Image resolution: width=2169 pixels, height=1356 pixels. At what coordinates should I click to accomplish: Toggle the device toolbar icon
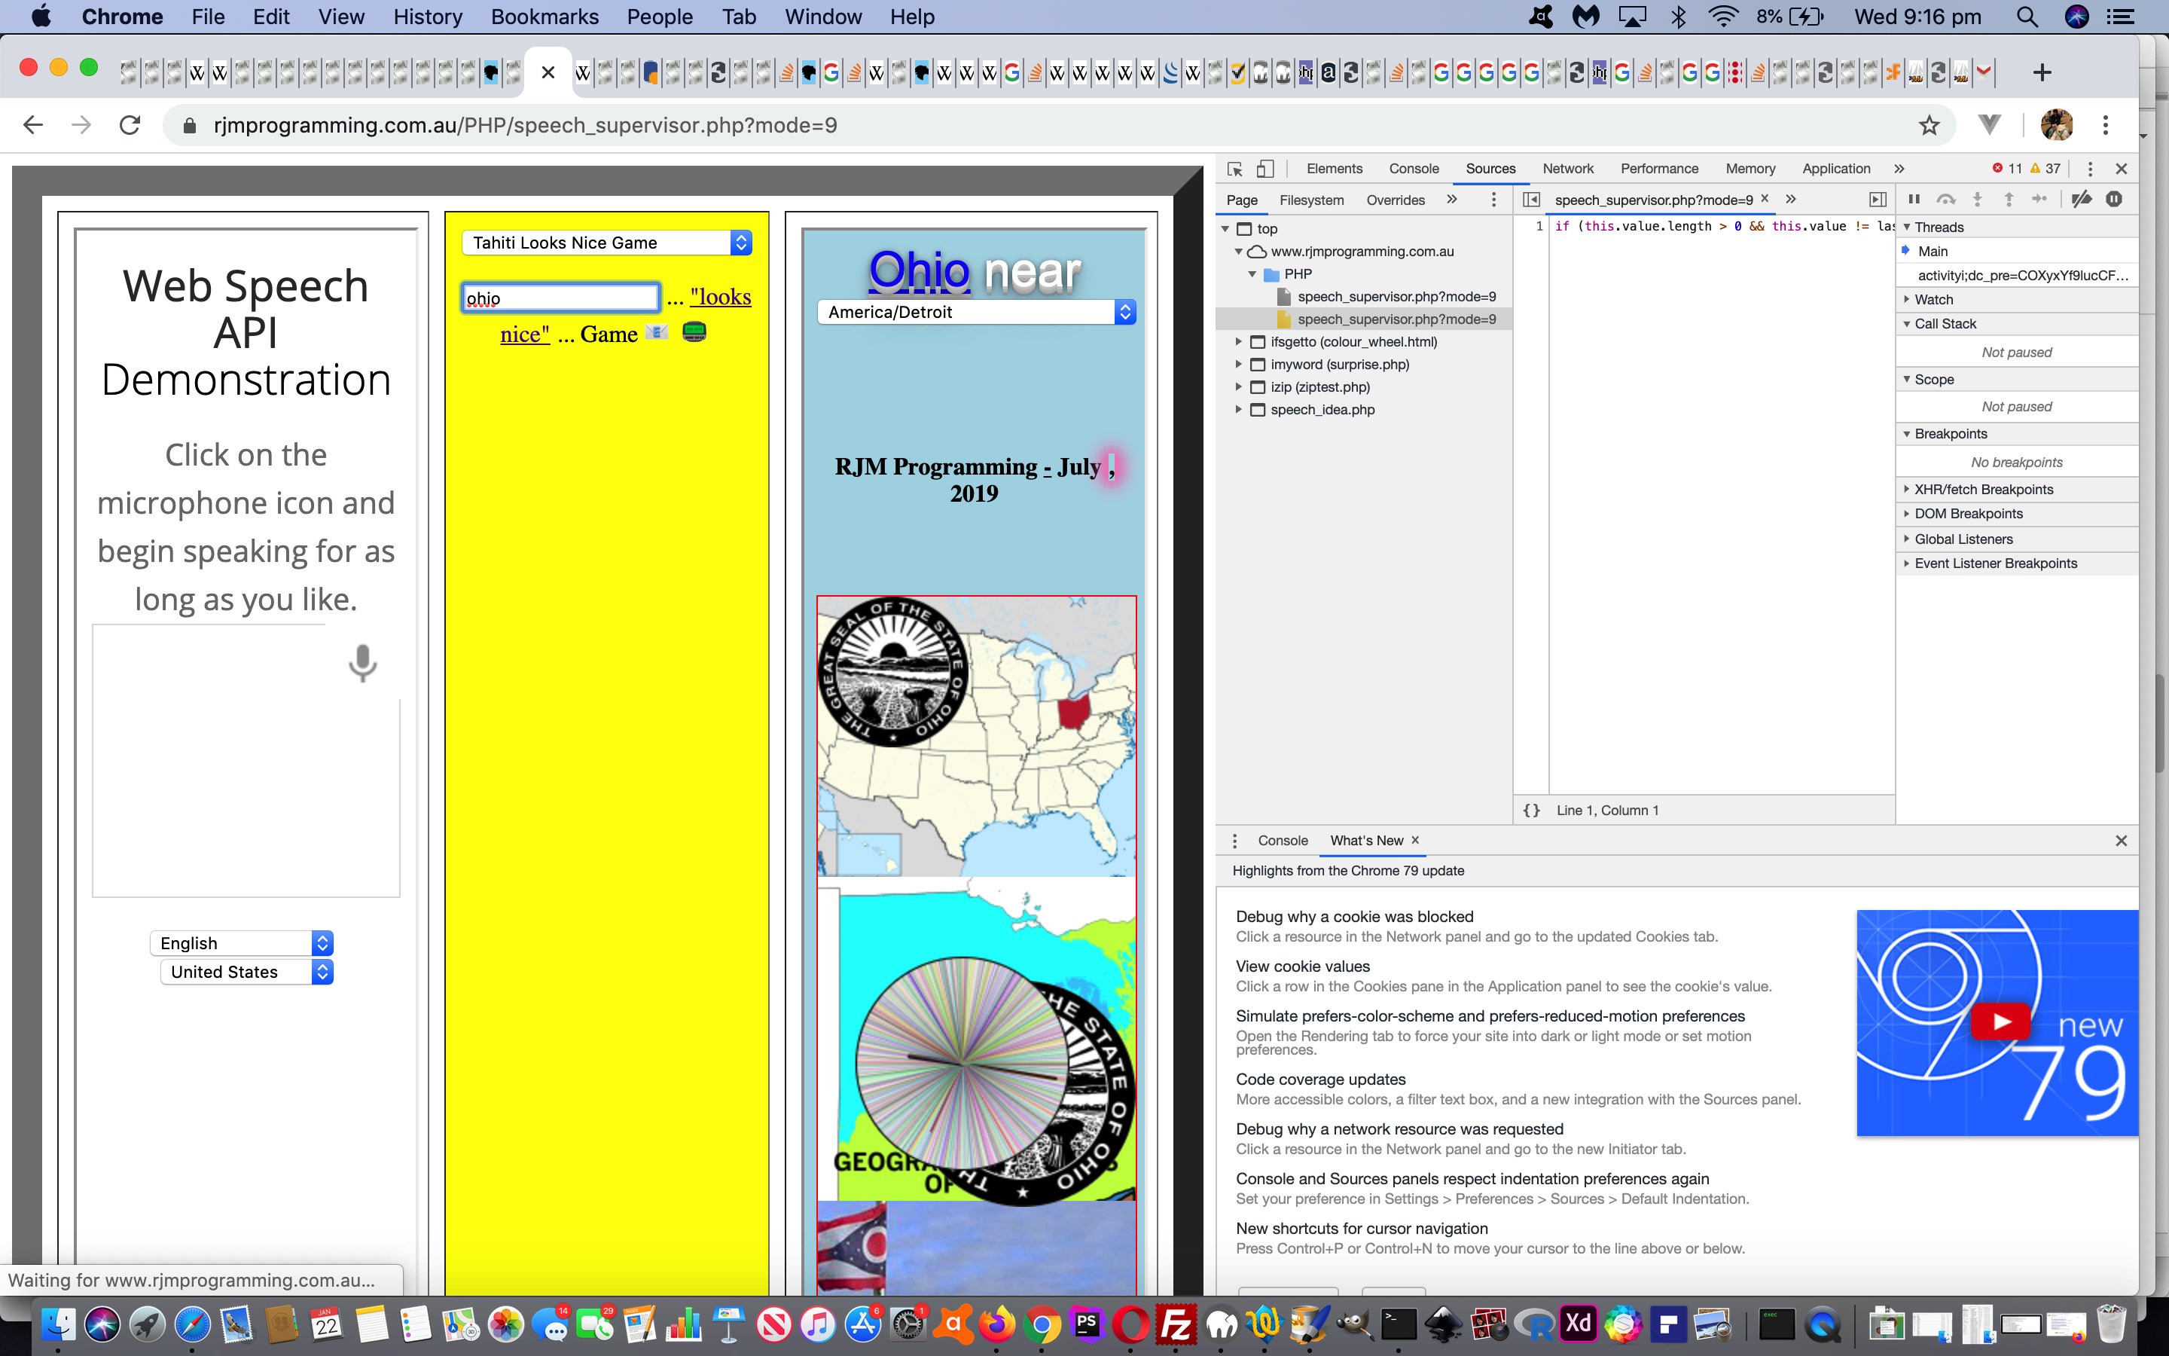coord(1264,169)
